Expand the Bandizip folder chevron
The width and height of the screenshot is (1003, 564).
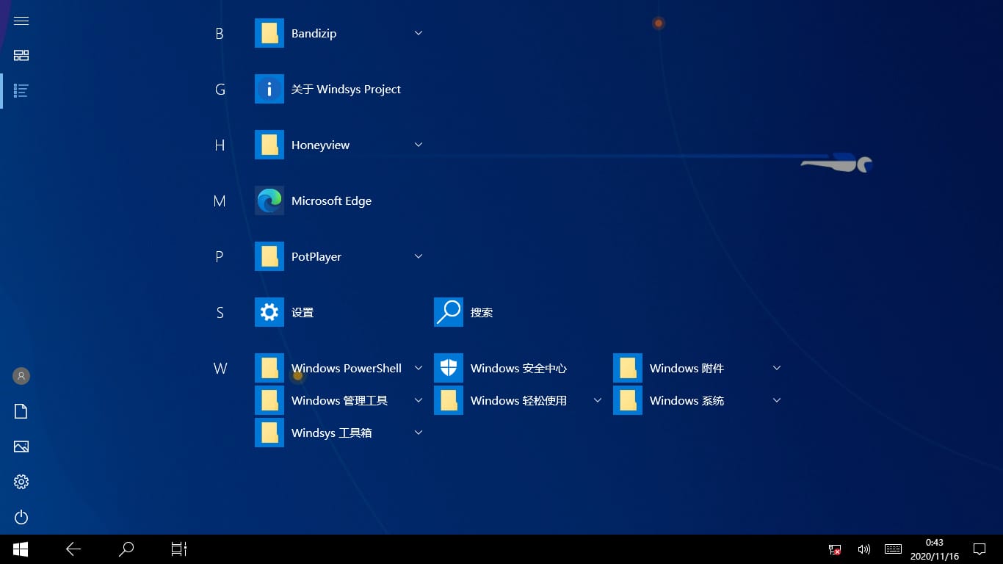pos(419,33)
